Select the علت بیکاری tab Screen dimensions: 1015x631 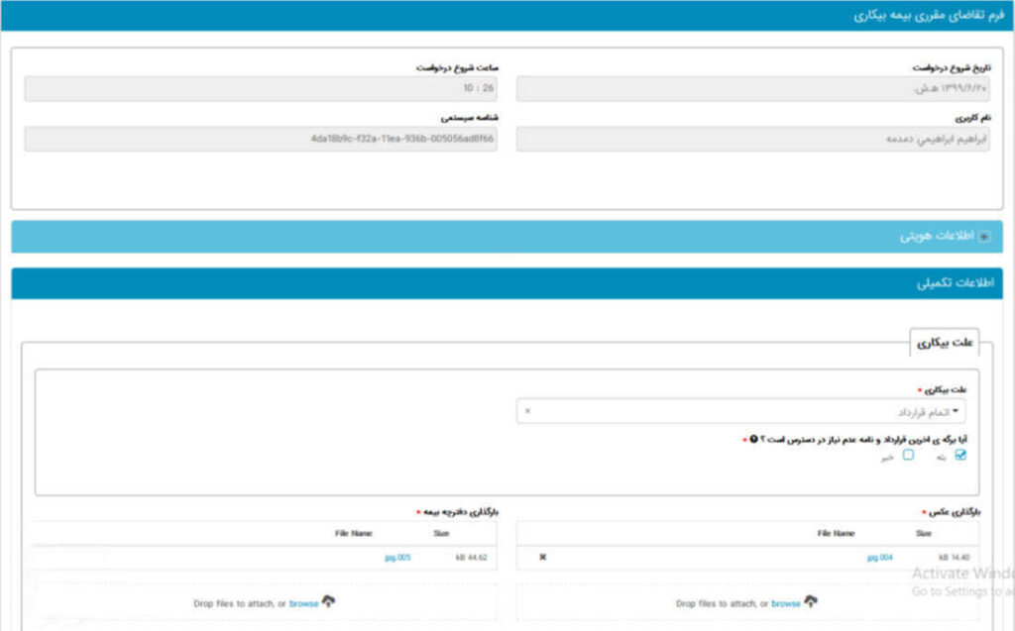945,343
